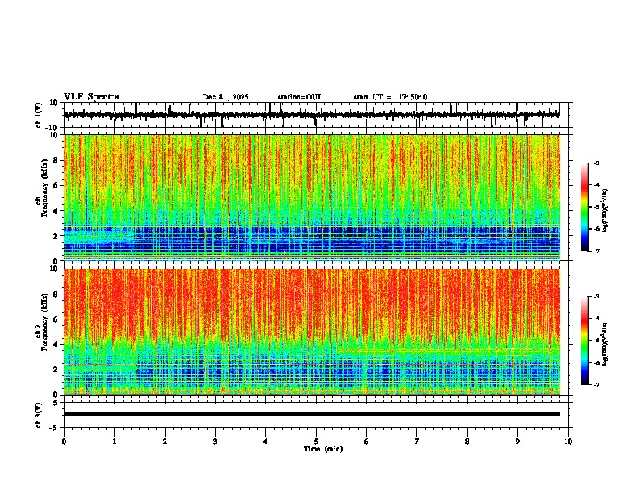Click the "station=OUI" header label

tap(299, 97)
